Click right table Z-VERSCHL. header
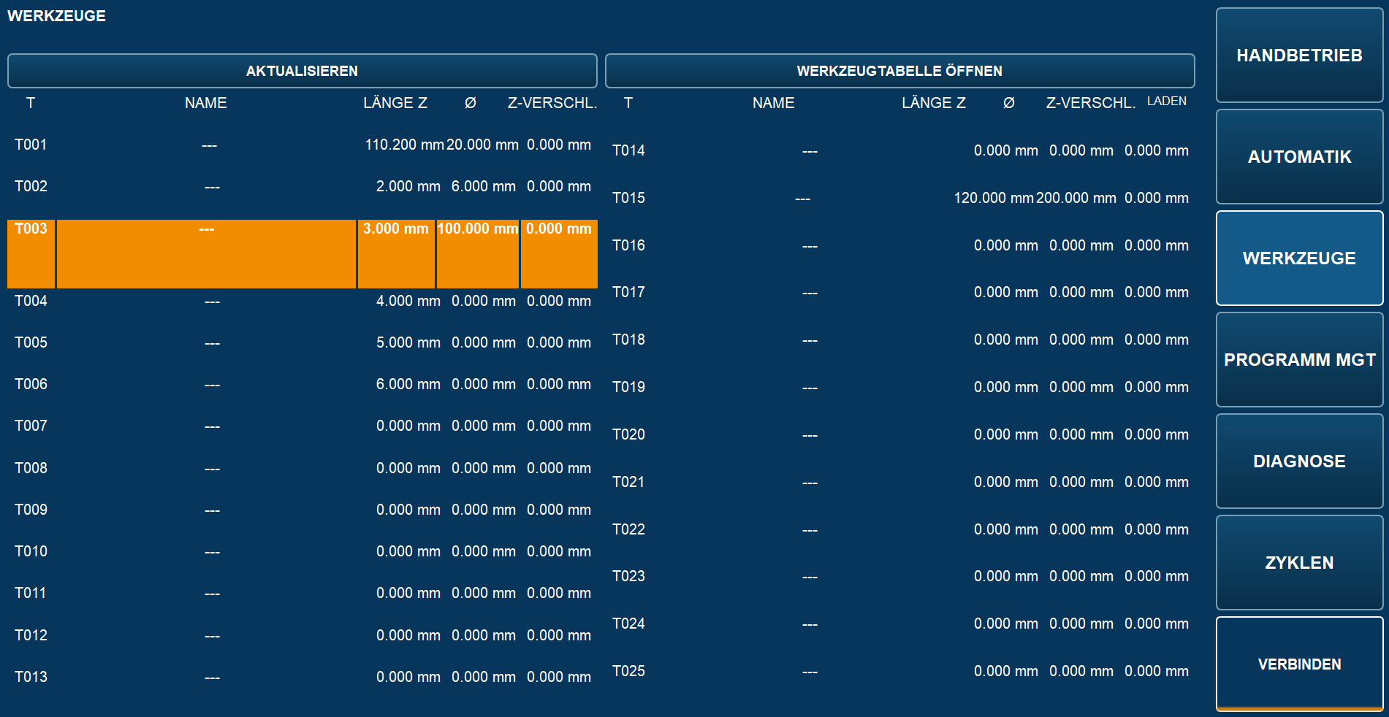1389x717 pixels. coord(1090,103)
